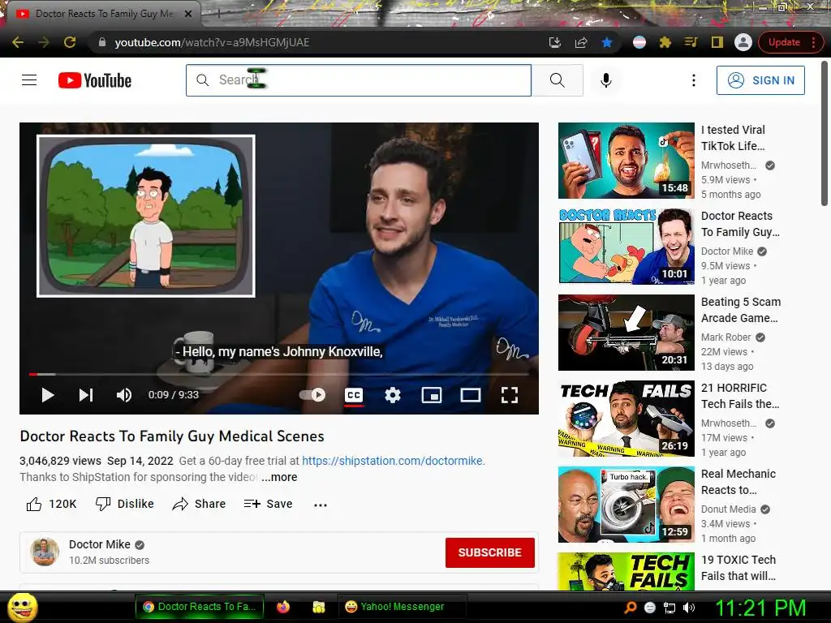Go to YouTube home via logo
Screen dimensions: 831x623
(95, 80)
